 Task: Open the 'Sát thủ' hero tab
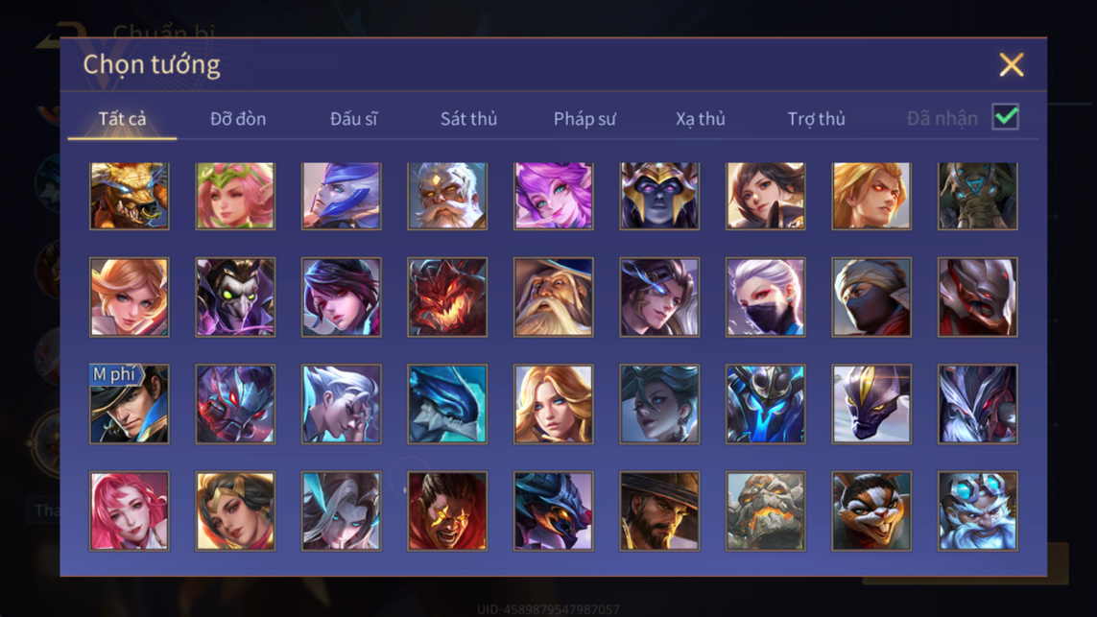[468, 119]
